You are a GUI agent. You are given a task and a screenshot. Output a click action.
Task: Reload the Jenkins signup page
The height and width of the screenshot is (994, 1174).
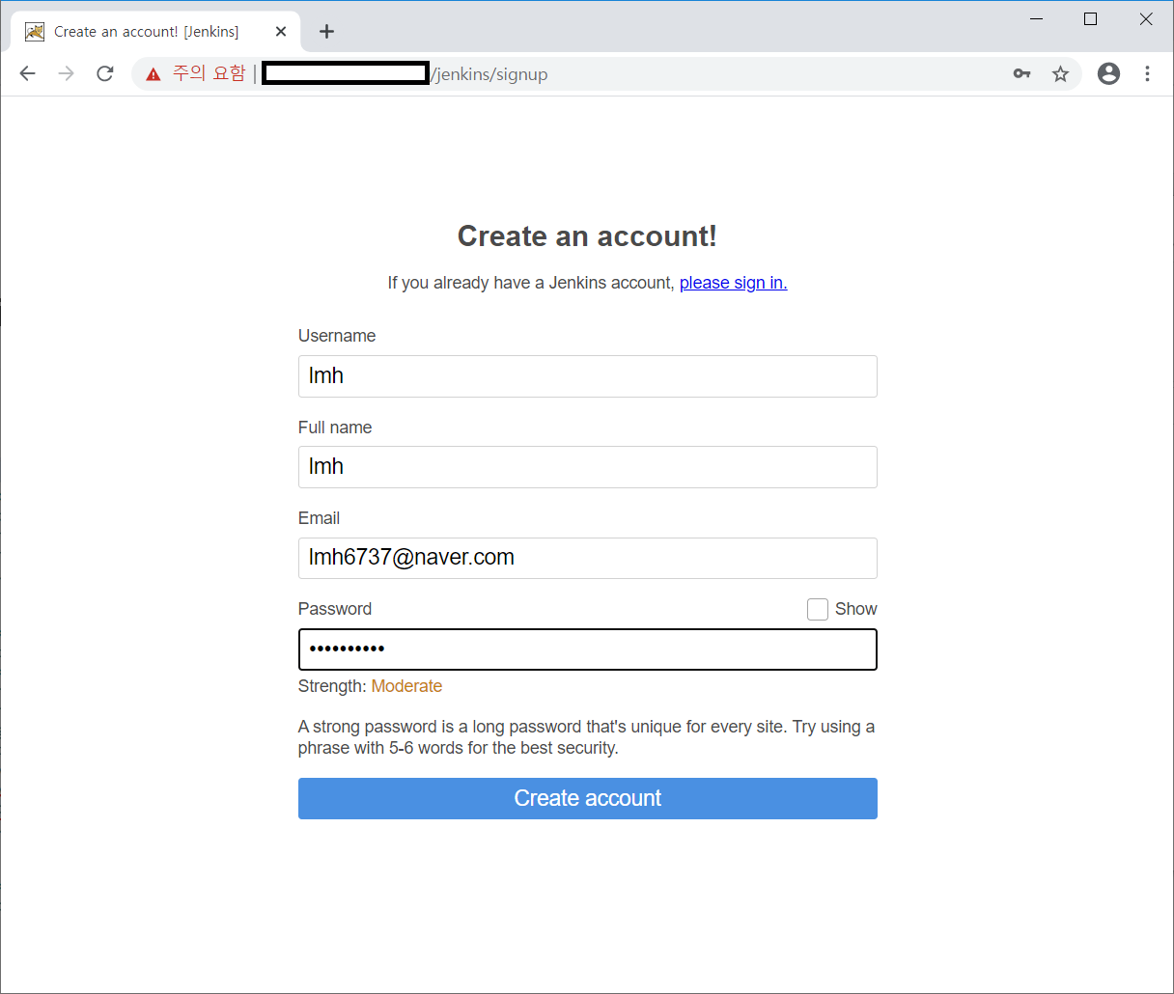(105, 74)
